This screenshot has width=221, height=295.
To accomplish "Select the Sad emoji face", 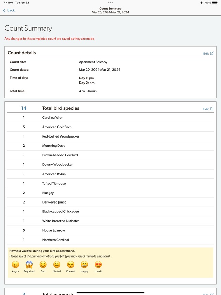I will pos(43,265).
